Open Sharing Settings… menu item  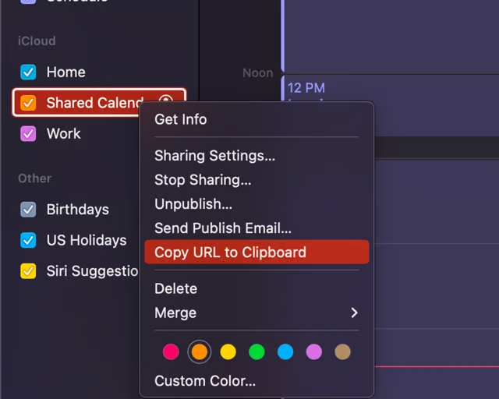(214, 156)
